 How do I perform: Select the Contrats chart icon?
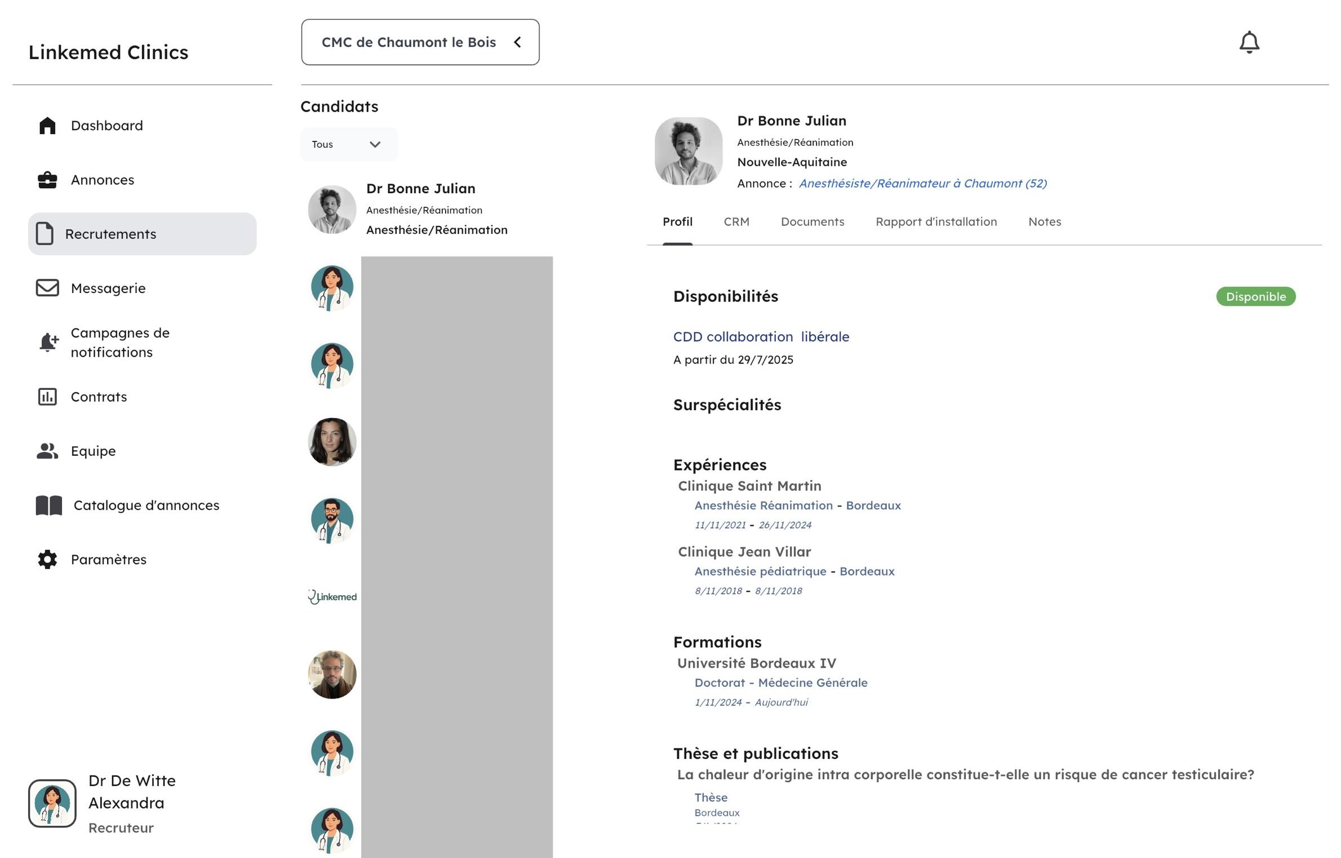point(47,397)
